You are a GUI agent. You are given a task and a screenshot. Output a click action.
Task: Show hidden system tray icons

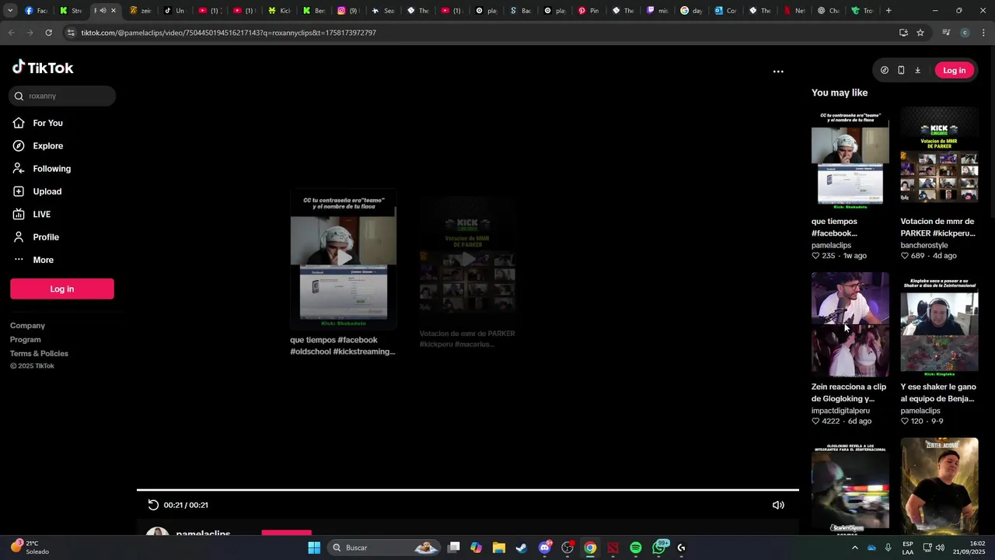pyautogui.click(x=855, y=548)
